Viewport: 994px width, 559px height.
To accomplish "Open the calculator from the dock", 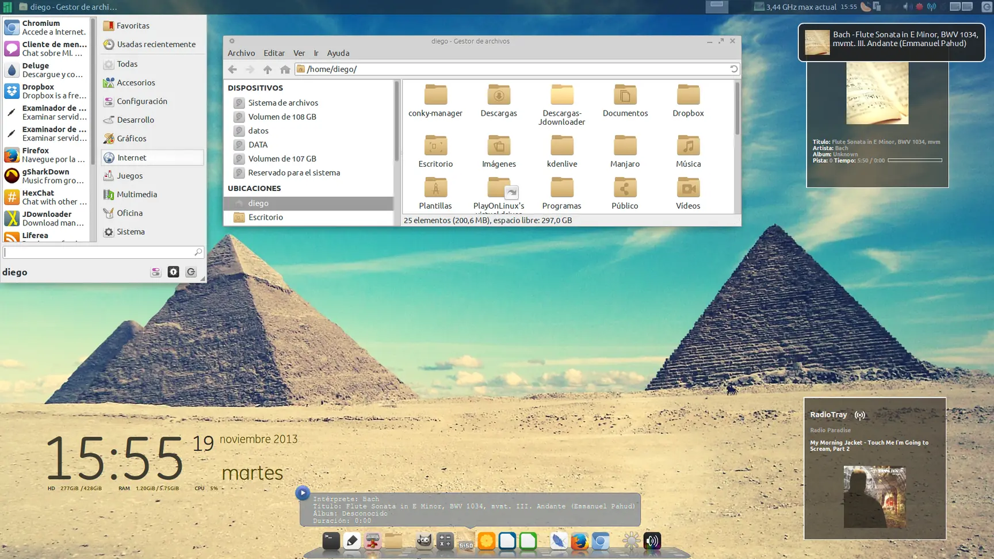I will 445,541.
